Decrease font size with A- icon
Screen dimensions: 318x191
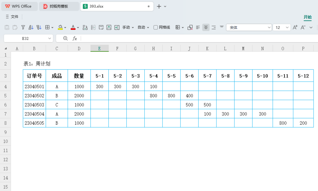point(303,27)
